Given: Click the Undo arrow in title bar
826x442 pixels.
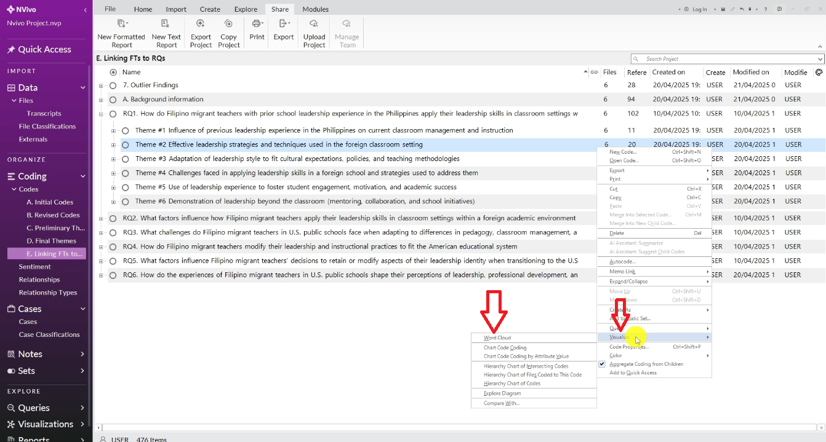Looking at the screenshot, I should click(x=742, y=9).
